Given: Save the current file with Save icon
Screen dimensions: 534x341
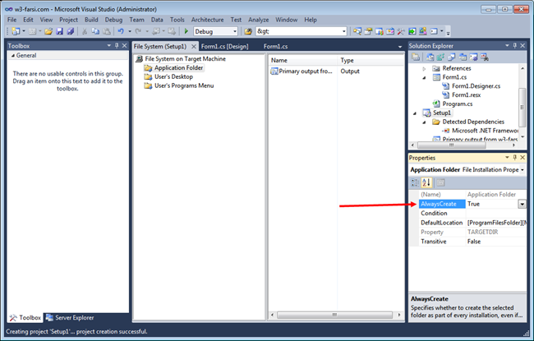Looking at the screenshot, I should (60, 31).
